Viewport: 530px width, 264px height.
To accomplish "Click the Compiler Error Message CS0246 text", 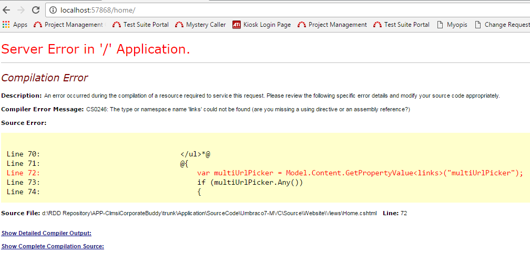I will (x=206, y=109).
